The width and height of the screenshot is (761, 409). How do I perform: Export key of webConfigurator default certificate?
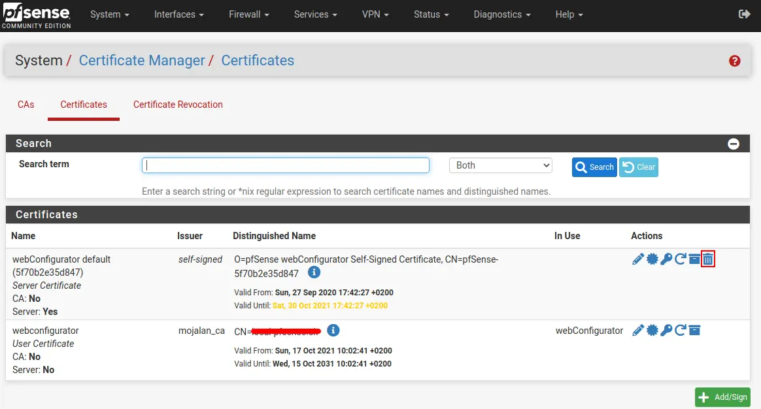tap(666, 259)
